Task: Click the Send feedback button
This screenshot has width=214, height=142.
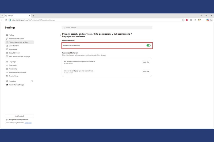Action: pyautogui.click(x=19, y=116)
